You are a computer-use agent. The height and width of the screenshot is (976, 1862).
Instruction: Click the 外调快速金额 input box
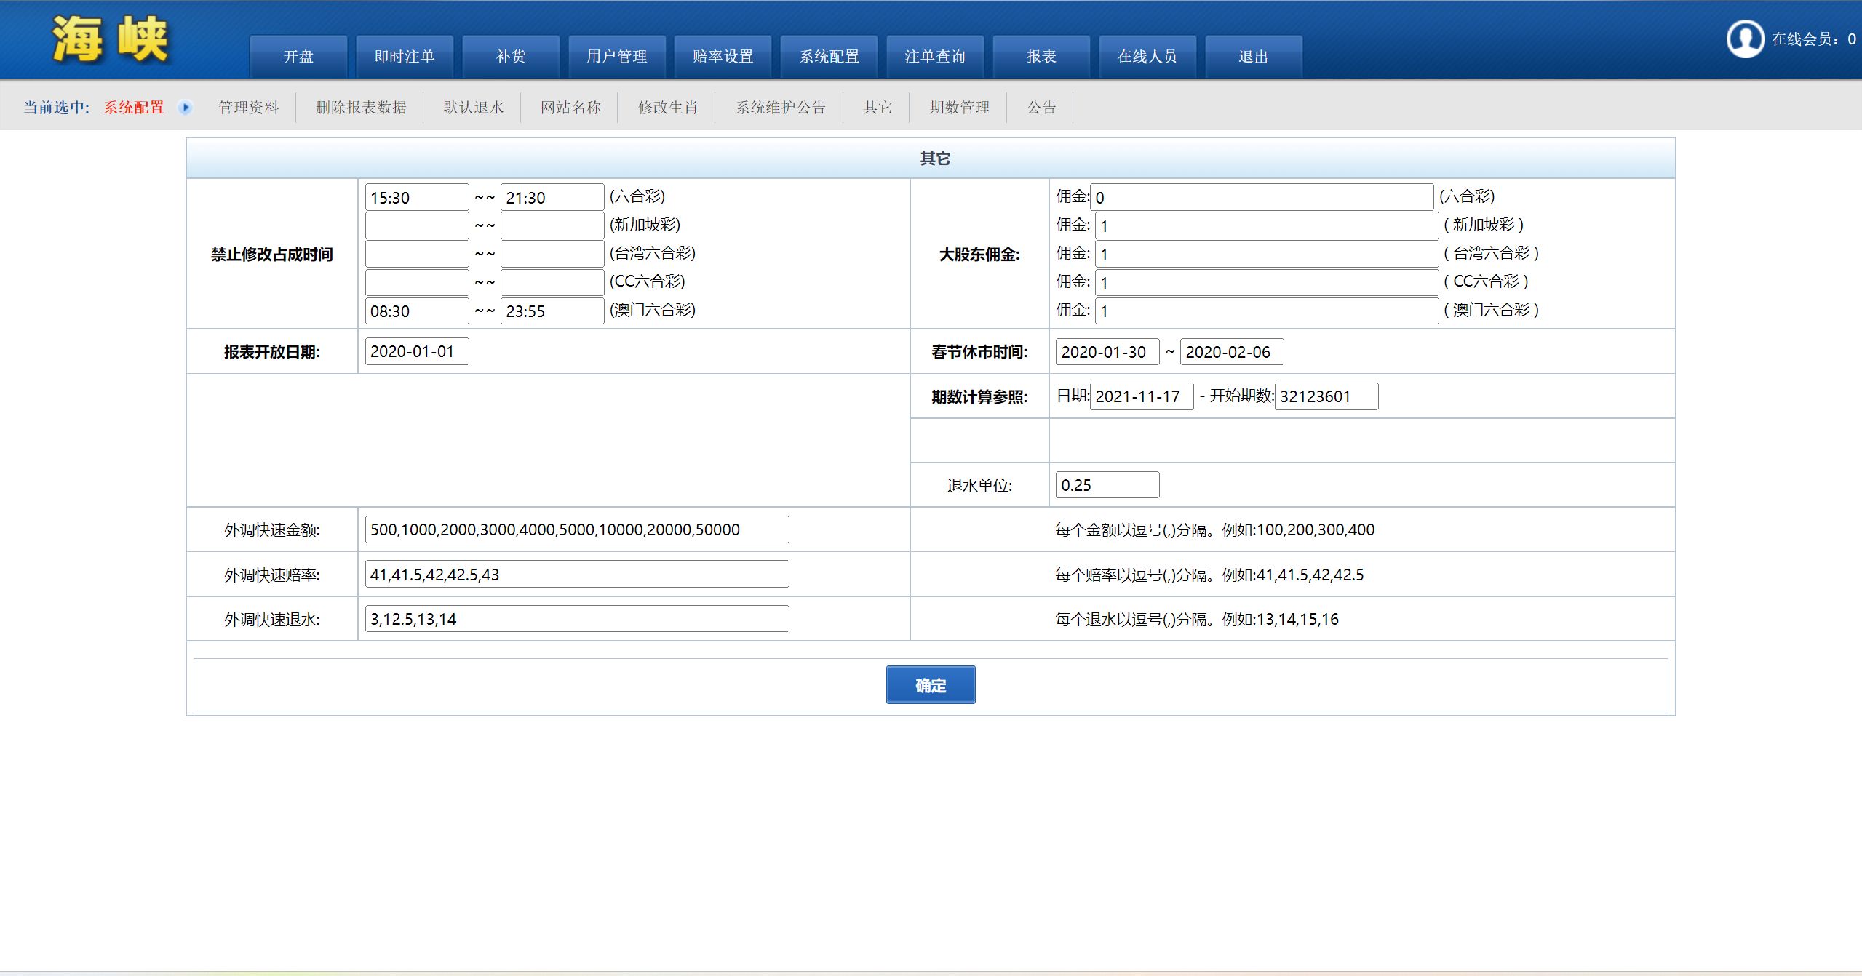click(576, 529)
